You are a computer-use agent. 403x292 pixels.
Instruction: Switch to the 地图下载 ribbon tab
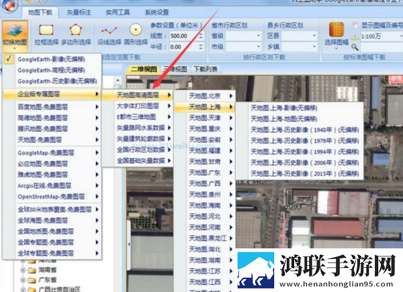coord(40,12)
